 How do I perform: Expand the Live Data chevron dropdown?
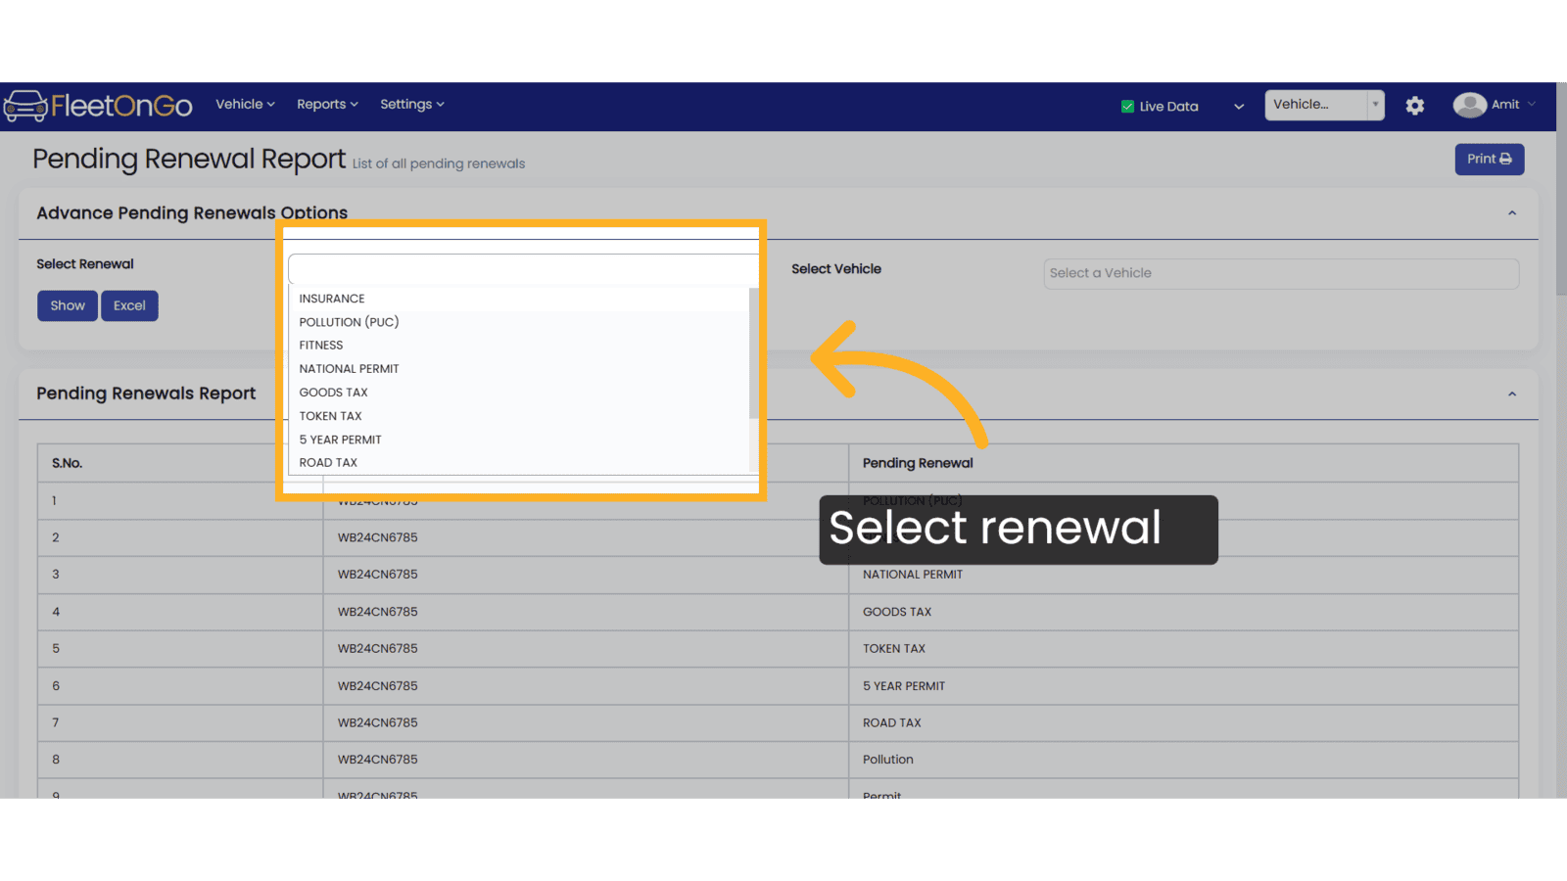1239,107
